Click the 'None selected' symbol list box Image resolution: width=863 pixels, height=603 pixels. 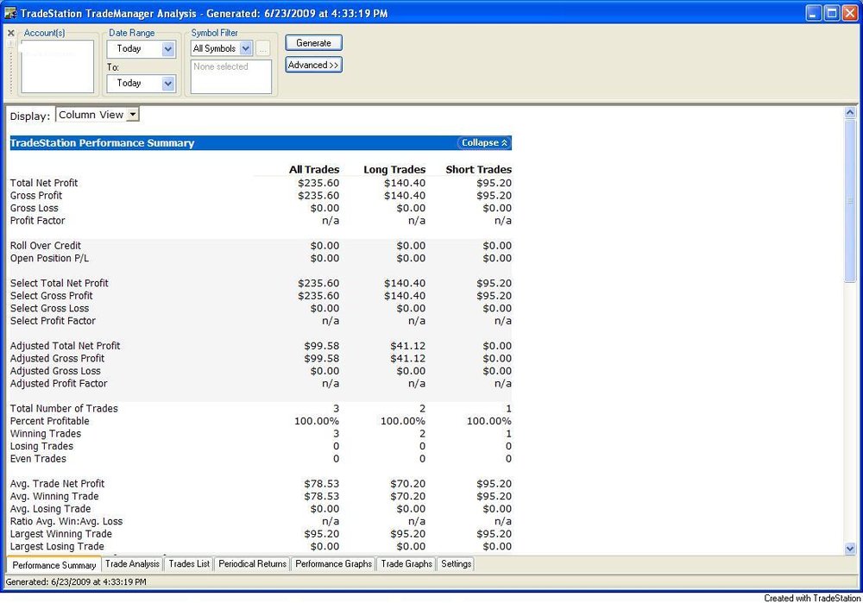point(231,77)
